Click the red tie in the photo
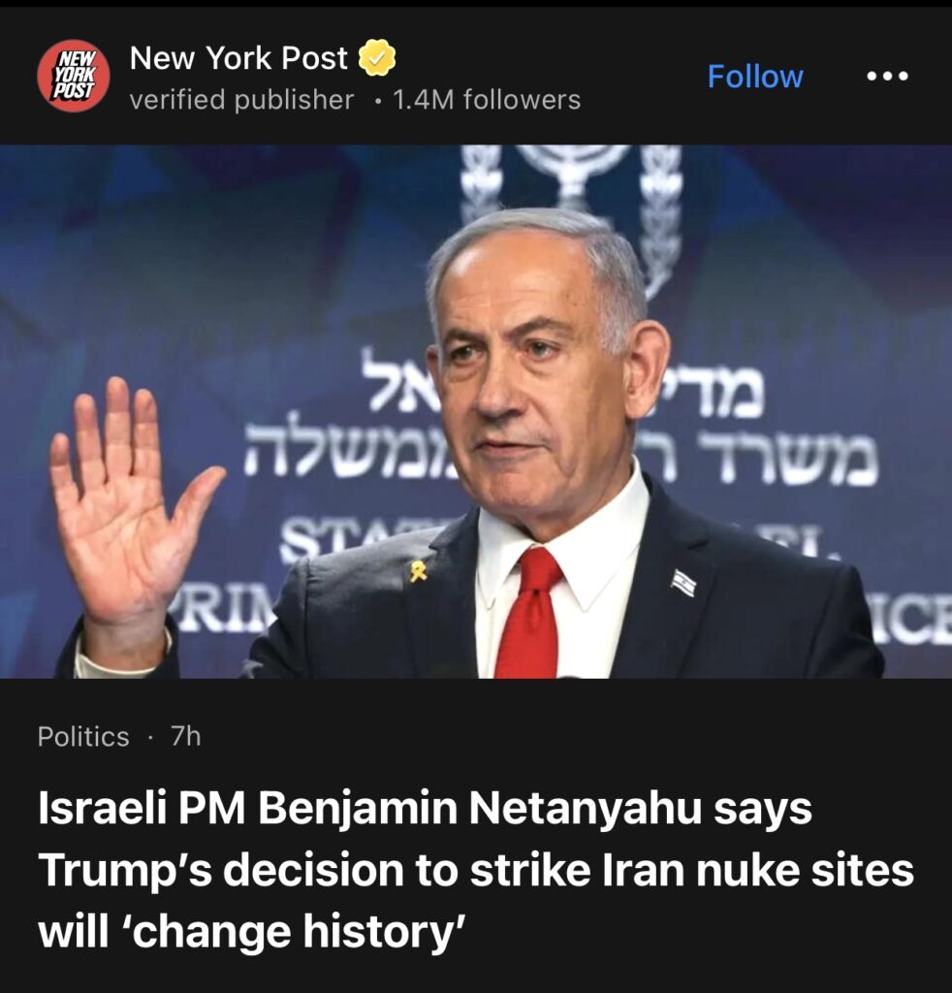Screen dimensions: 952x993 [x=530, y=613]
